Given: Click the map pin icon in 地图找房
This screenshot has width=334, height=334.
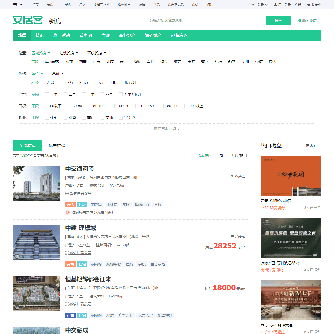Looking at the screenshot, I should coord(300,21).
